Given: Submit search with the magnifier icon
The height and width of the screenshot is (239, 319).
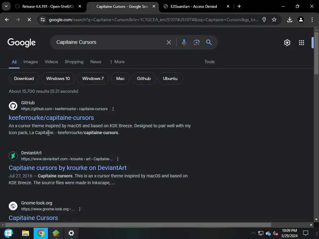Looking at the screenshot, I should point(209,42).
